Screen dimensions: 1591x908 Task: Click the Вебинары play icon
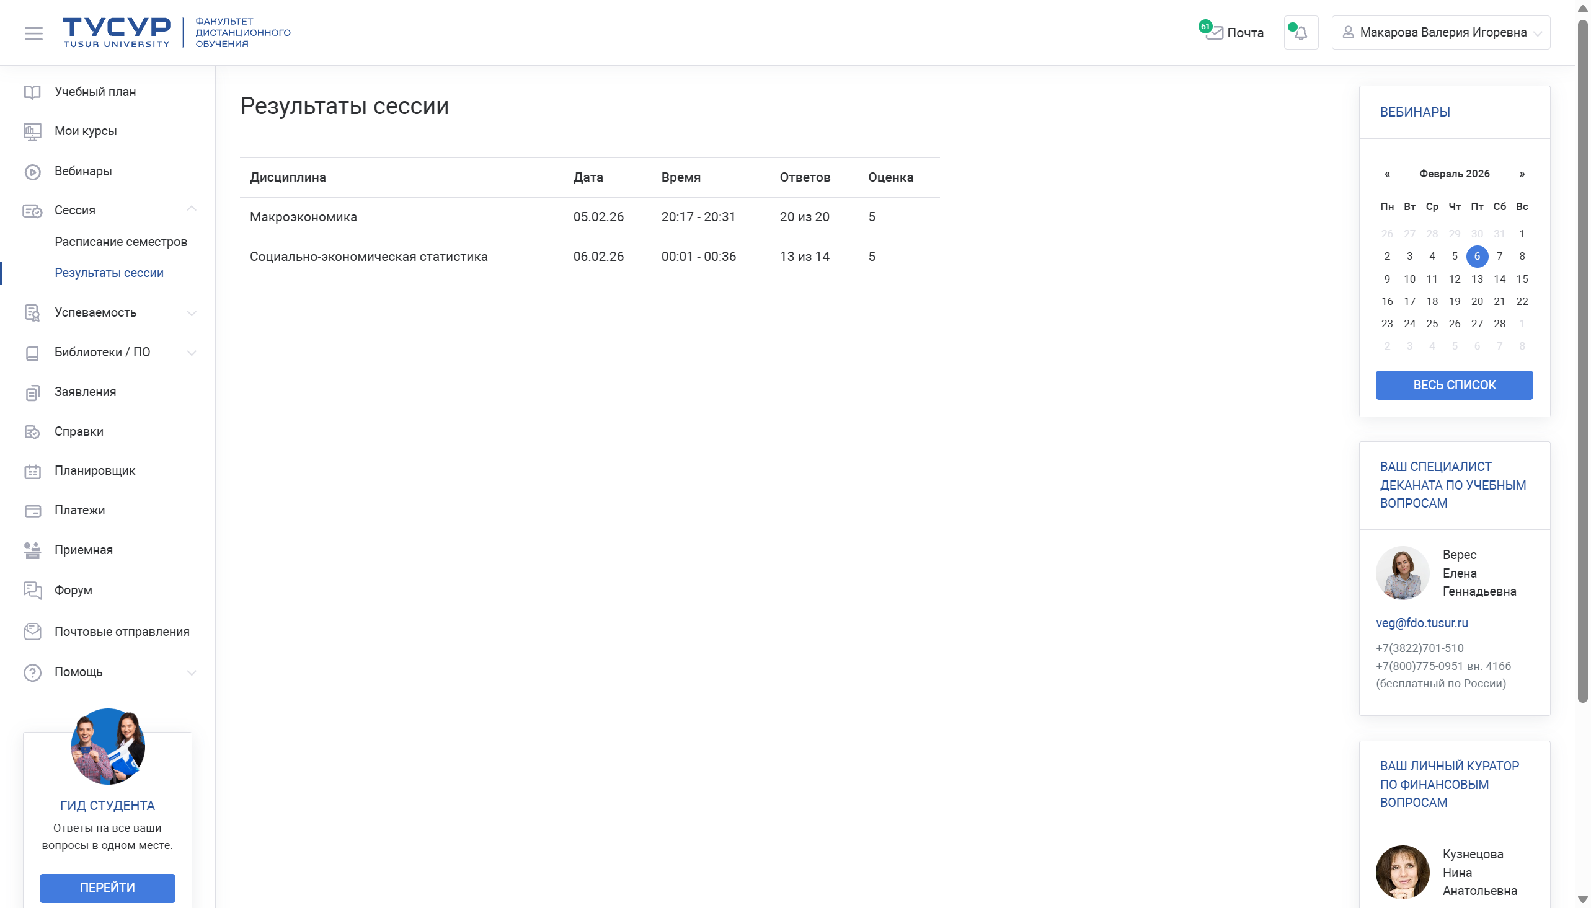32,172
